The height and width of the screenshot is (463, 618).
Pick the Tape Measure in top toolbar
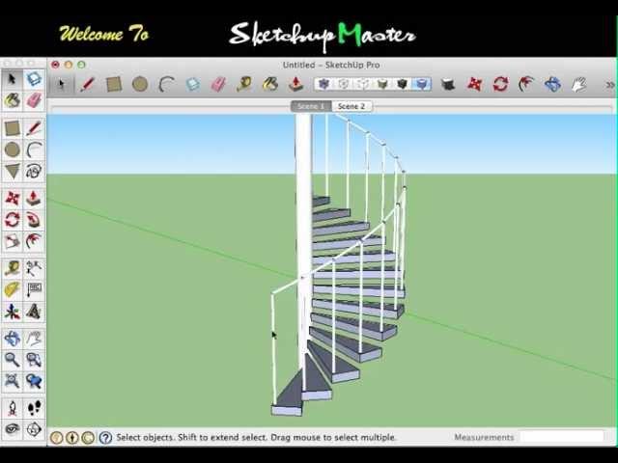[x=244, y=84]
